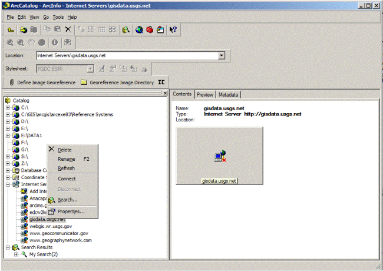Select webgis.wr.usgs.gov server
383x271 pixels.
tap(51, 227)
